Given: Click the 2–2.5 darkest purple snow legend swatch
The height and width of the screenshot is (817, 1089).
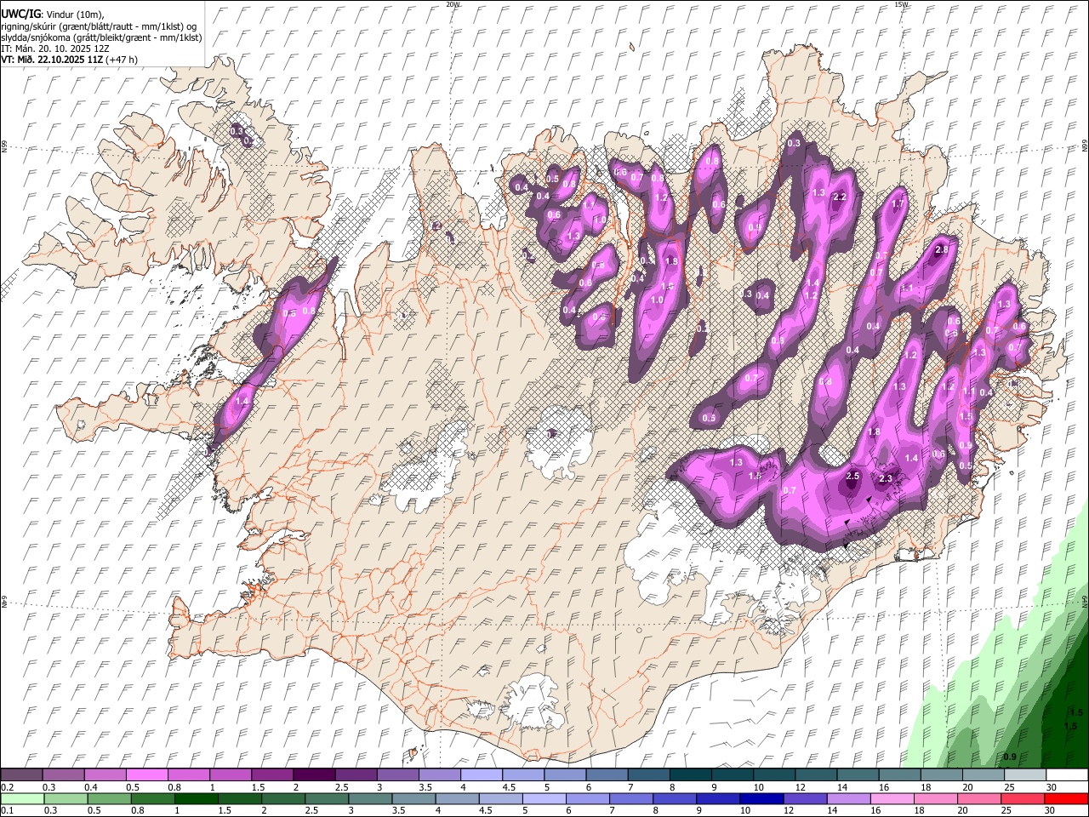Looking at the screenshot, I should (x=313, y=774).
